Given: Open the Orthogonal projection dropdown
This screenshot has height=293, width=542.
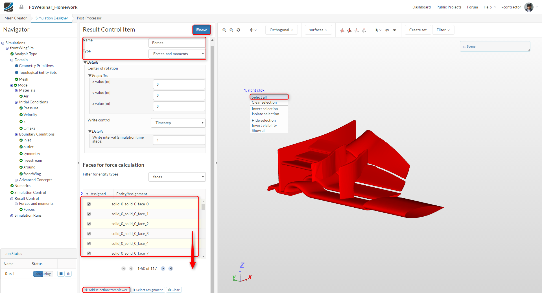Looking at the screenshot, I should [x=281, y=30].
